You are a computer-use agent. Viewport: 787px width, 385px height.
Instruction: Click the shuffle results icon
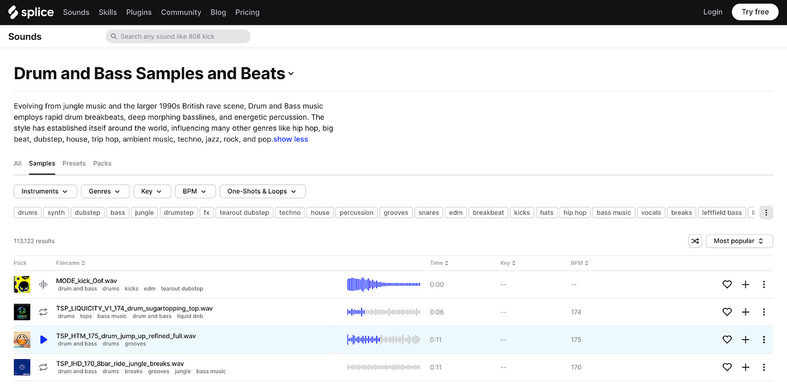[695, 241]
